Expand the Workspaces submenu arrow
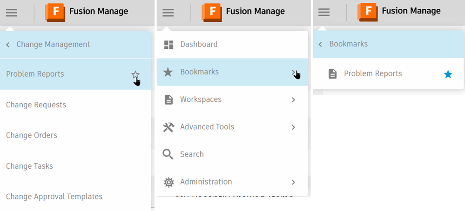Viewport: 465px width, 211px height. pos(293,99)
